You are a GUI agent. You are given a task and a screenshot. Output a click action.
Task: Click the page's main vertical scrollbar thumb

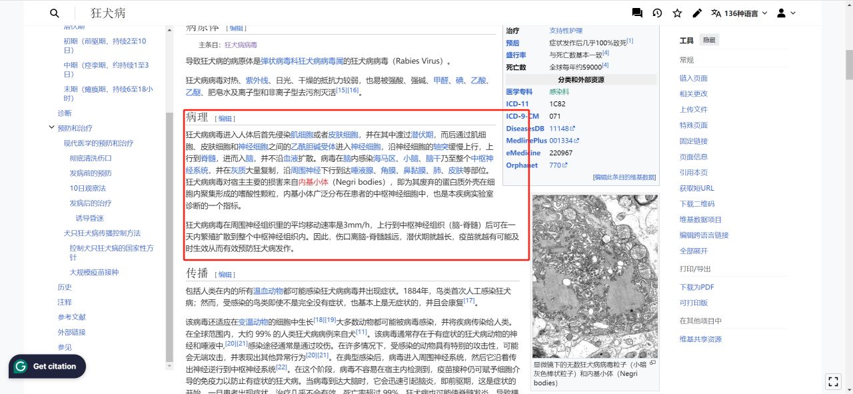click(848, 65)
